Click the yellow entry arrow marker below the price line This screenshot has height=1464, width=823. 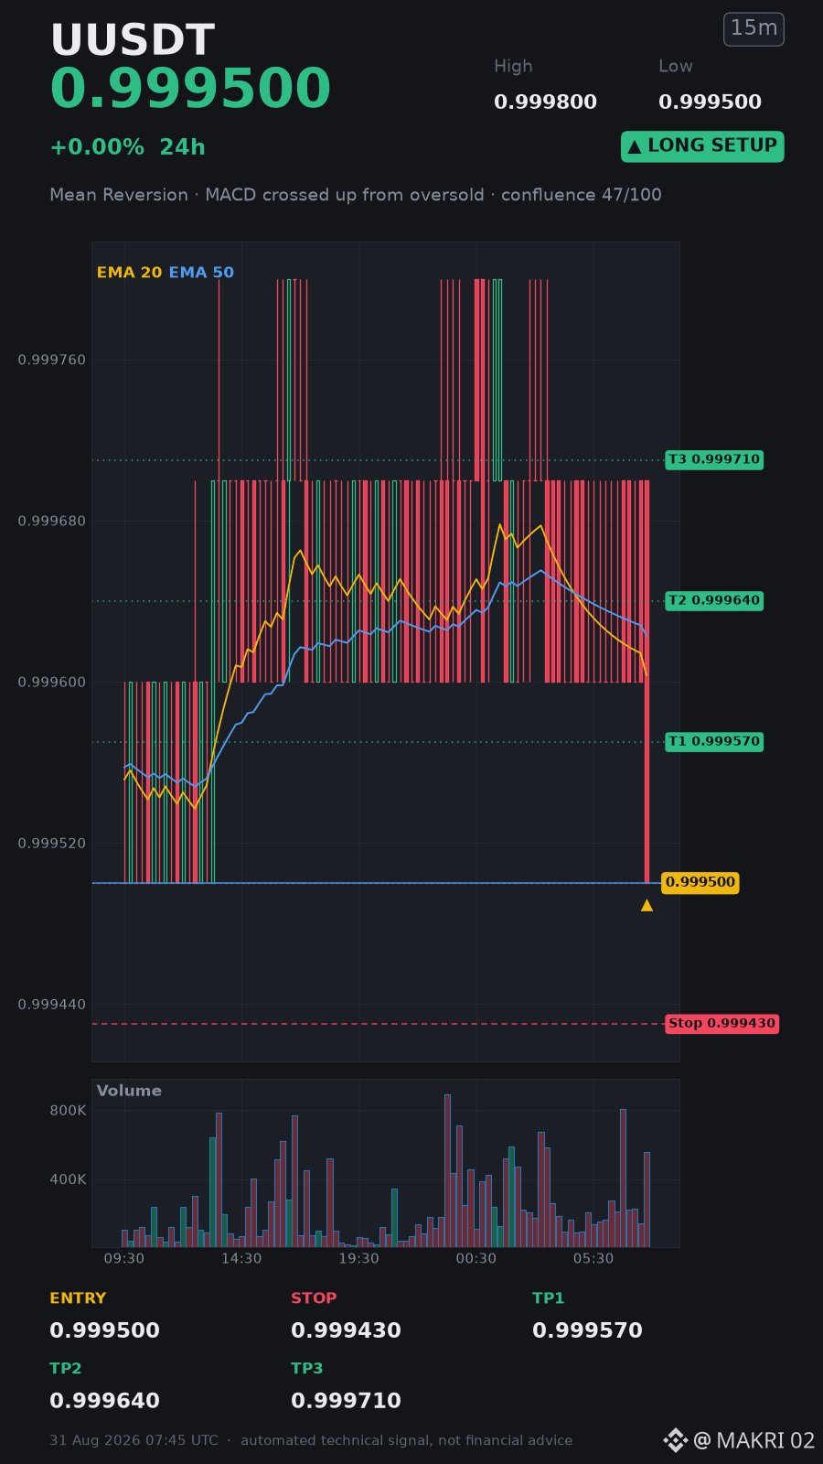(x=647, y=905)
